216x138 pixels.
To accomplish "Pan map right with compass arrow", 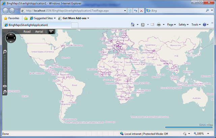I will (x=15, y=38).
